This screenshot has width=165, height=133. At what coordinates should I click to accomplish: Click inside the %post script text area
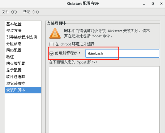click(104, 100)
